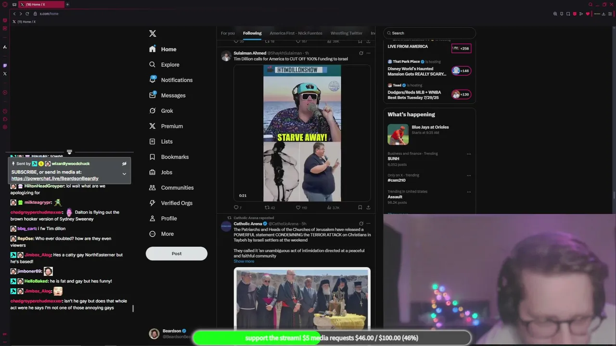Open Lists in the sidebar
Screen dimensions: 616x346
161,141
